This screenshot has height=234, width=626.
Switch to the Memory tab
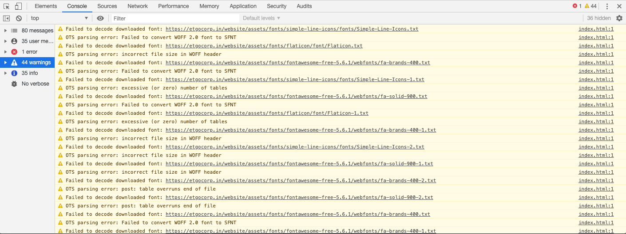209,6
